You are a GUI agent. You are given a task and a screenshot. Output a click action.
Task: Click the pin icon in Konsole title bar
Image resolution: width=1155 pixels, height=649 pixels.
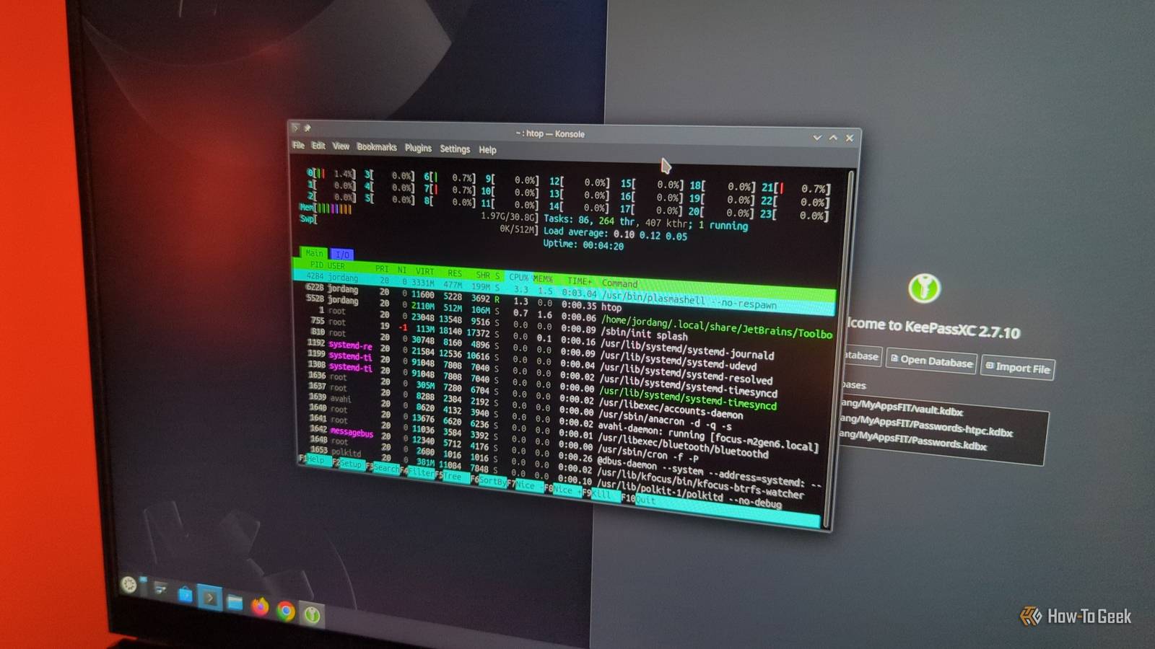[x=308, y=128]
